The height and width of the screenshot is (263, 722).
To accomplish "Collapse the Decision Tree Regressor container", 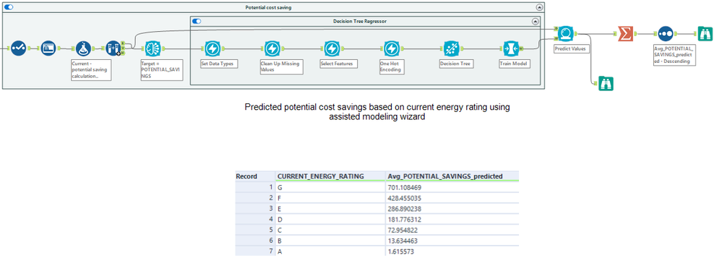I will point(535,21).
